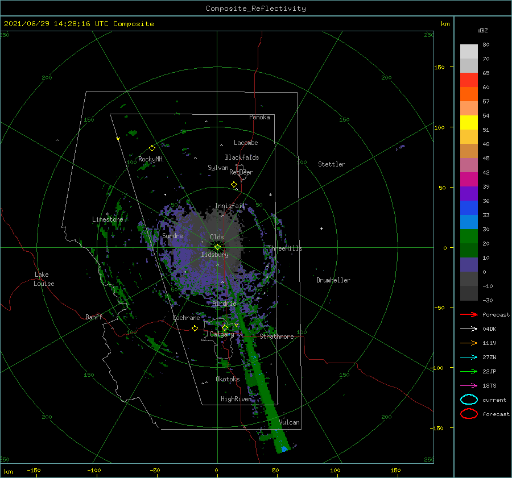This screenshot has width=512, height=478.
Task: Click the ThreeHills city label
Action: [x=286, y=248]
